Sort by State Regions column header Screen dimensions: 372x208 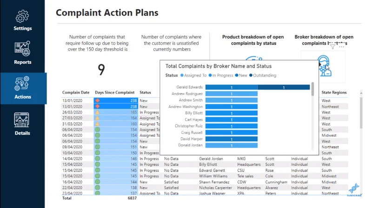(334, 92)
